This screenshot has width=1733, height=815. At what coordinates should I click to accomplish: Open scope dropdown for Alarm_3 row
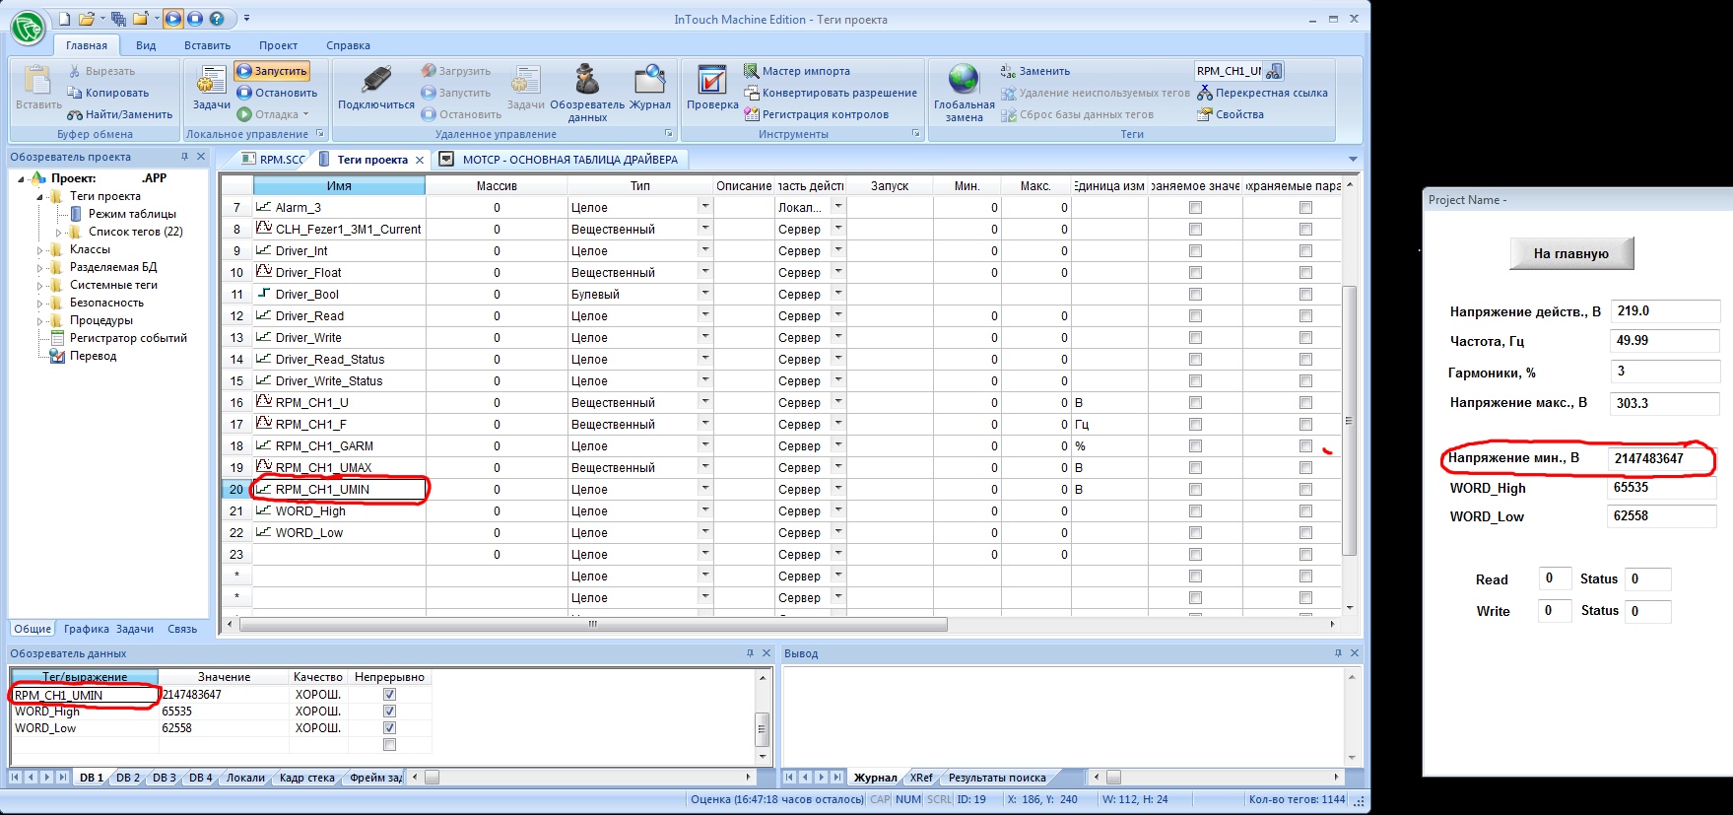coord(837,207)
